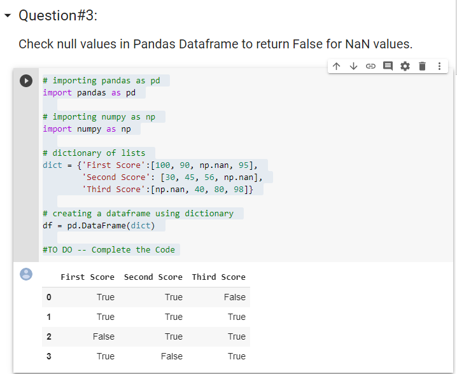
Task: Open more cell actions three-dot menu
Action: [439, 66]
